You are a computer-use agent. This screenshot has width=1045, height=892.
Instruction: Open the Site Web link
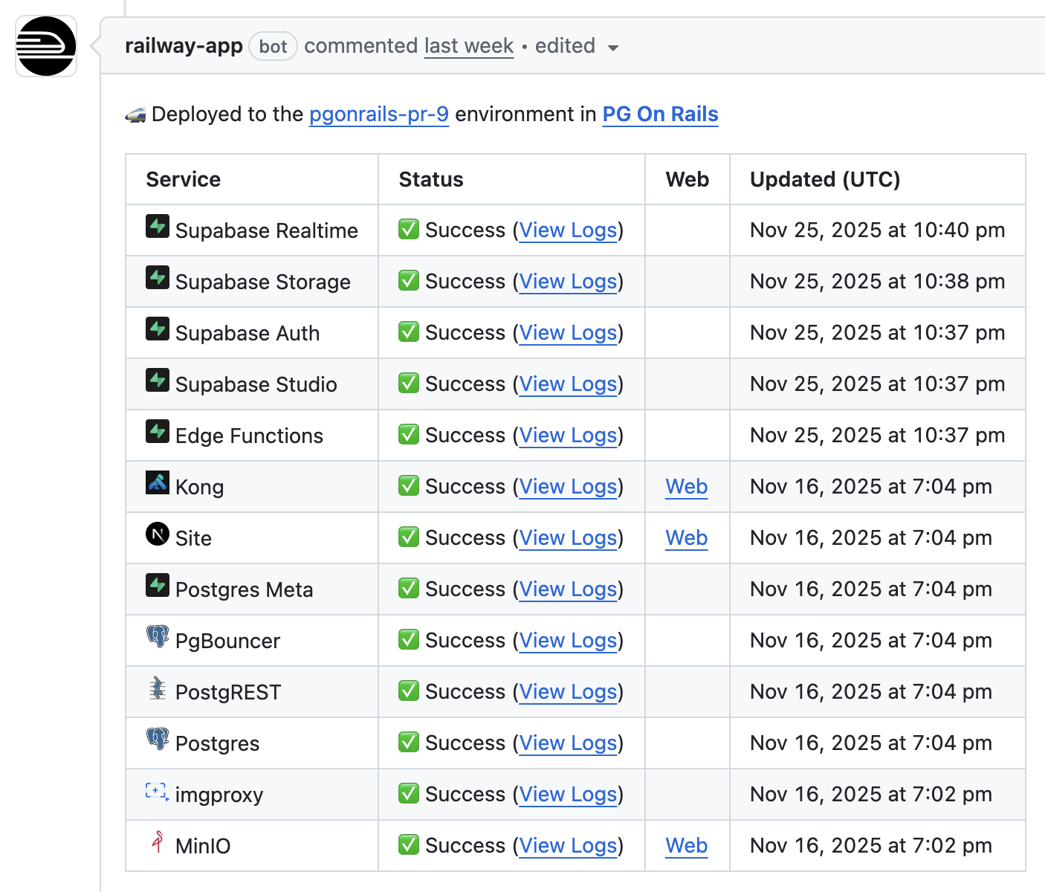(x=687, y=538)
